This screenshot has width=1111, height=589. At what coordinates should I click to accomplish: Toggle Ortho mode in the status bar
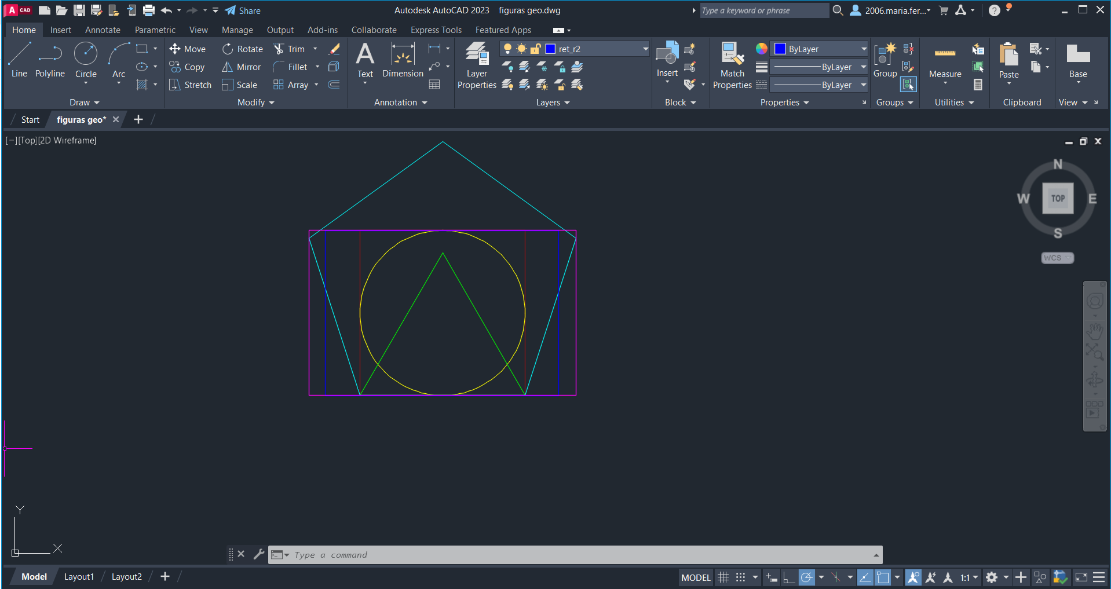(789, 577)
